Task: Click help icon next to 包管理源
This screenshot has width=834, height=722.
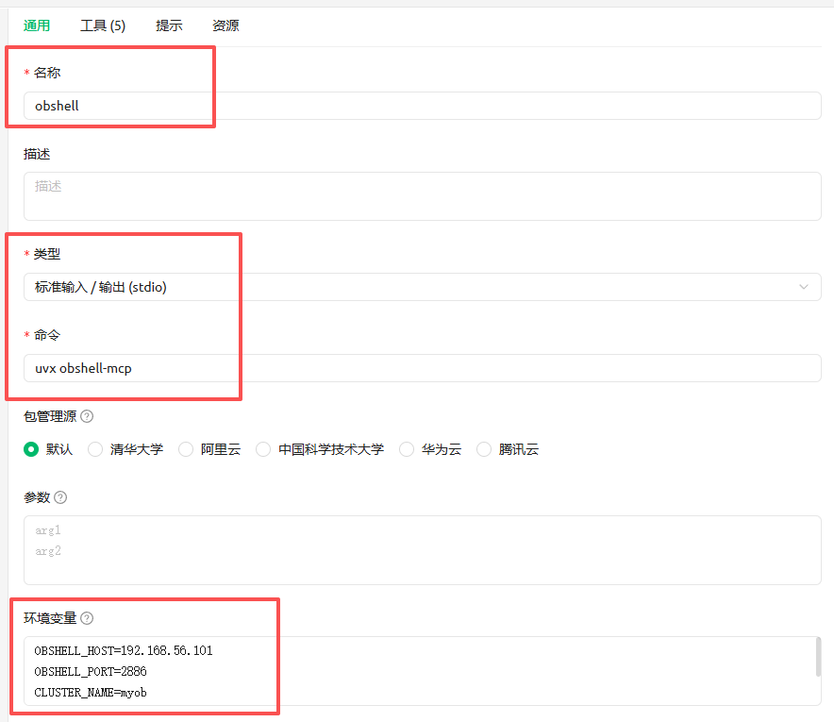Action: pyautogui.click(x=87, y=416)
